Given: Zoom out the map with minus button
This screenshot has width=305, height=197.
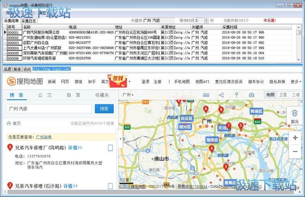Looking at the screenshot, I should [x=295, y=152].
